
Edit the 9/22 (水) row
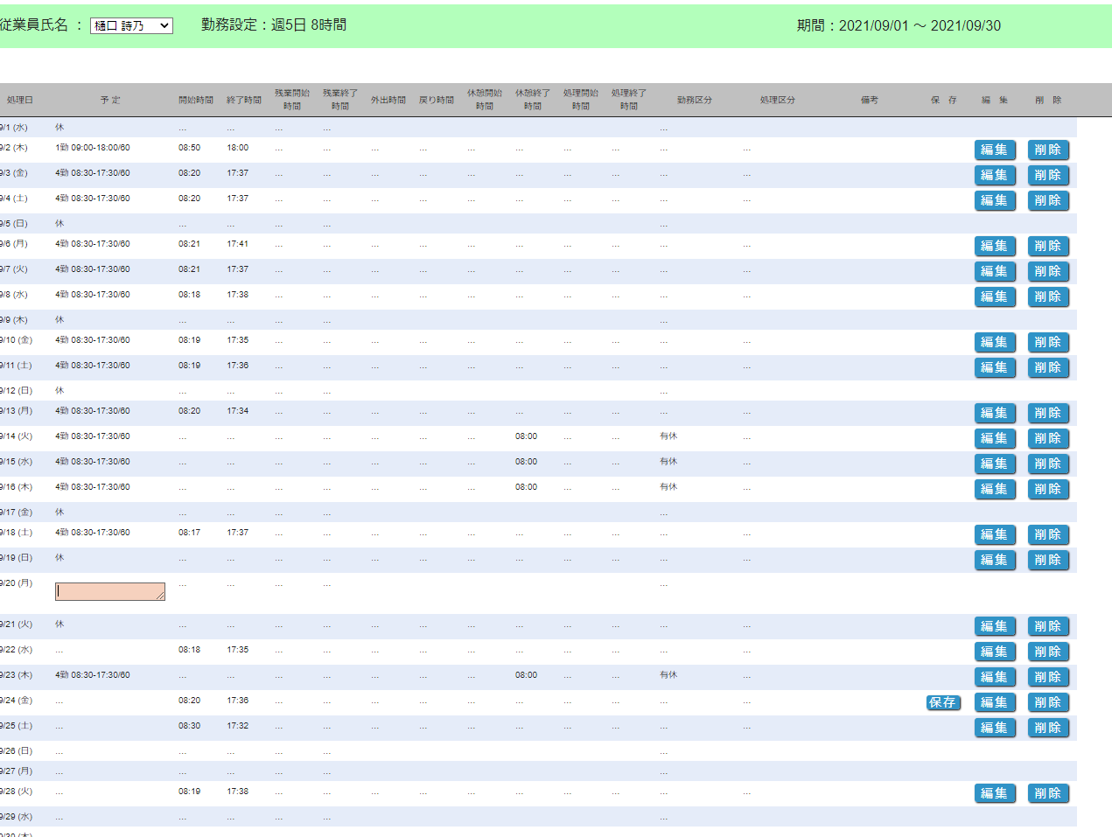pos(995,652)
